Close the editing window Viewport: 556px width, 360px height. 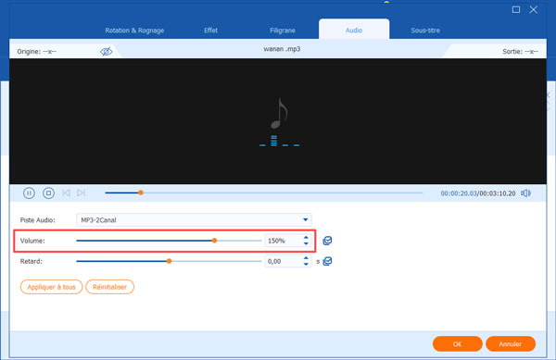point(534,9)
